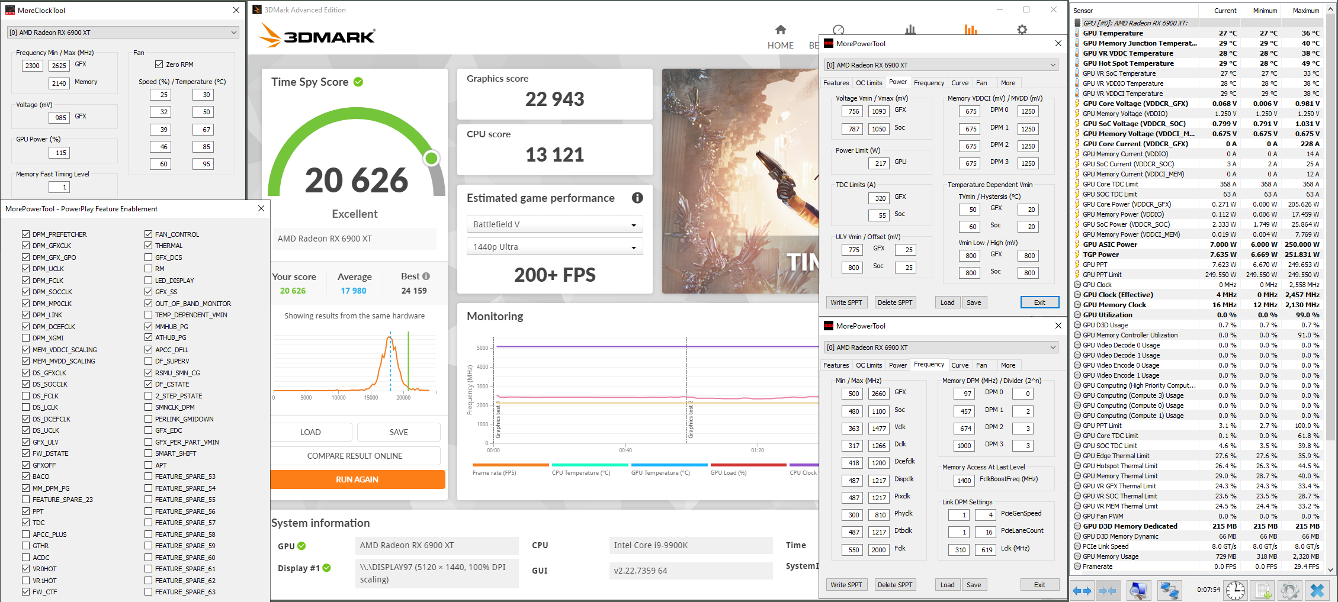This screenshot has height=602, width=1338.
Task: Toggle the Zero RPM checkbox in MoreClockTool
Action: tap(159, 65)
